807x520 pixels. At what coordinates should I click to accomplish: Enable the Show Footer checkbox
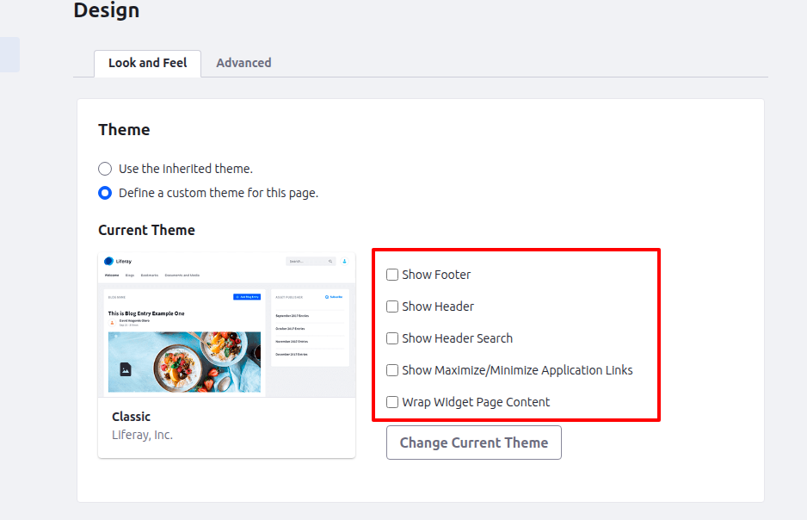coord(392,275)
